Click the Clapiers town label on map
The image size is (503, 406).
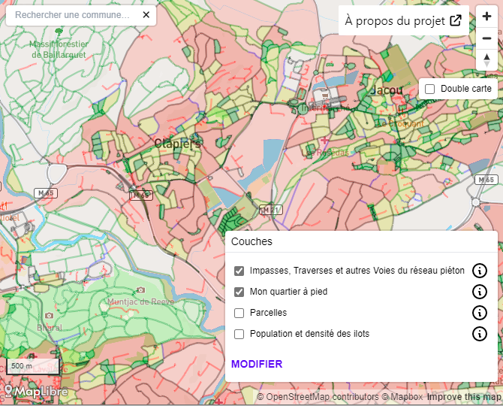click(x=178, y=143)
